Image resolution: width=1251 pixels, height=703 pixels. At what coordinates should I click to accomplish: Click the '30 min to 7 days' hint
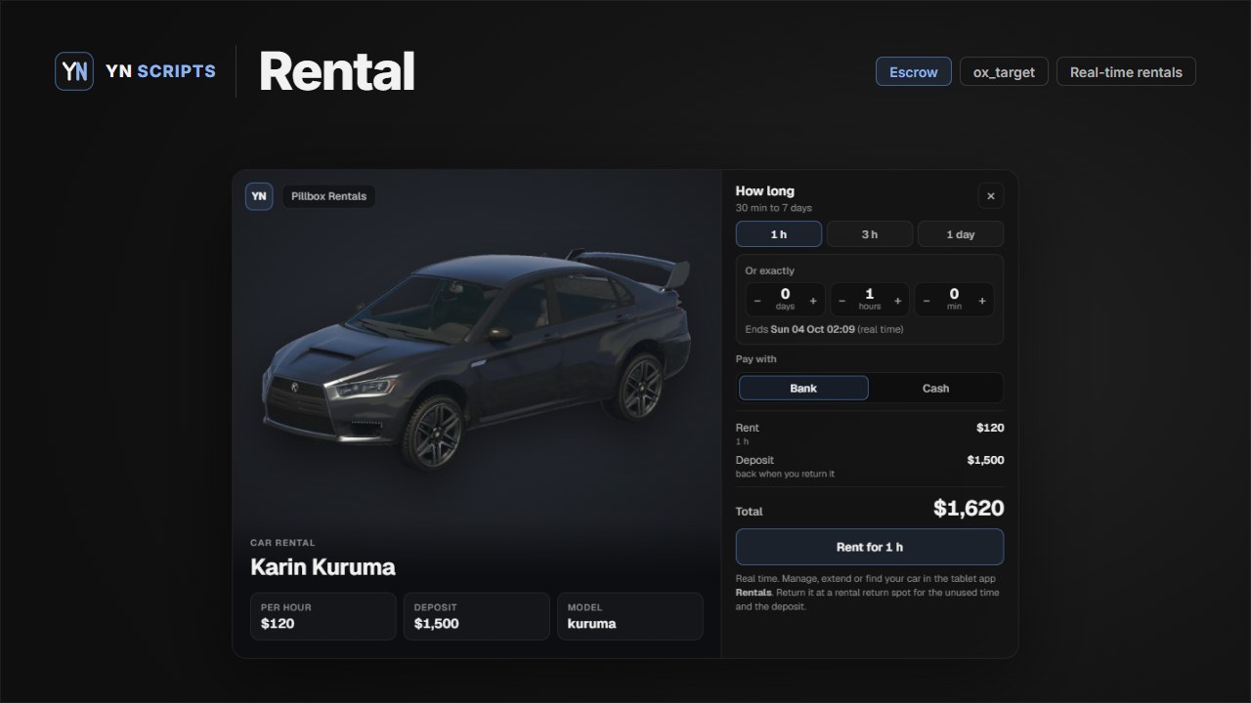tap(774, 208)
